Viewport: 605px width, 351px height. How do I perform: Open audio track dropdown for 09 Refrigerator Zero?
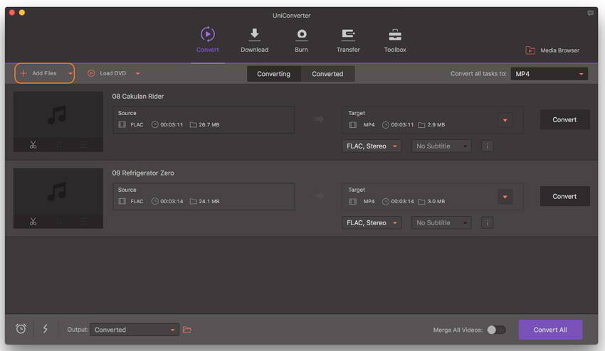[372, 222]
